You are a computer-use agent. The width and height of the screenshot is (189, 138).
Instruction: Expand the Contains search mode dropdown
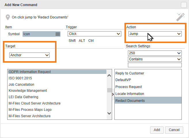155,59
